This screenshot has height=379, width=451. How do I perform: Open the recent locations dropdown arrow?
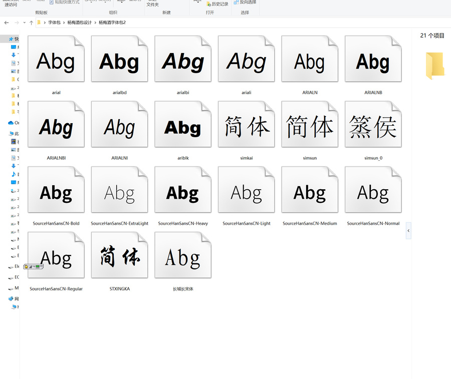(x=25, y=23)
